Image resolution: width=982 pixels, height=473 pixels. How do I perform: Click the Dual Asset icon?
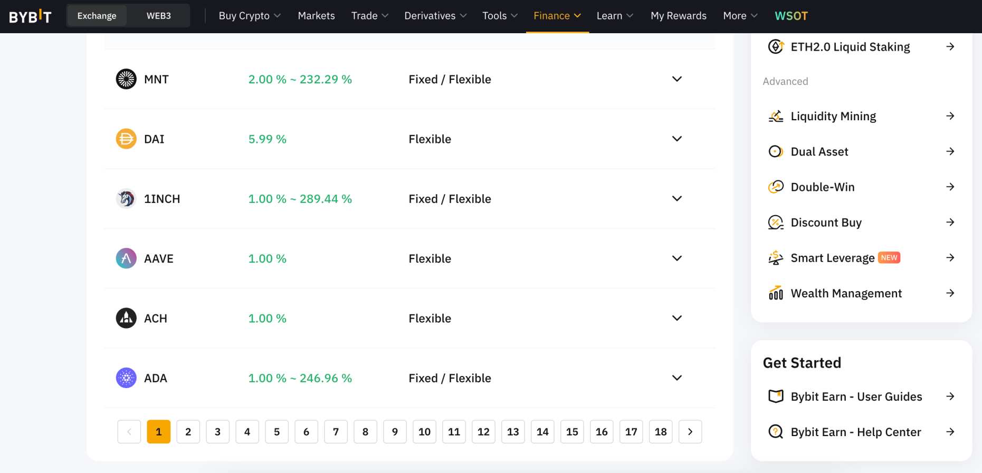coord(776,151)
